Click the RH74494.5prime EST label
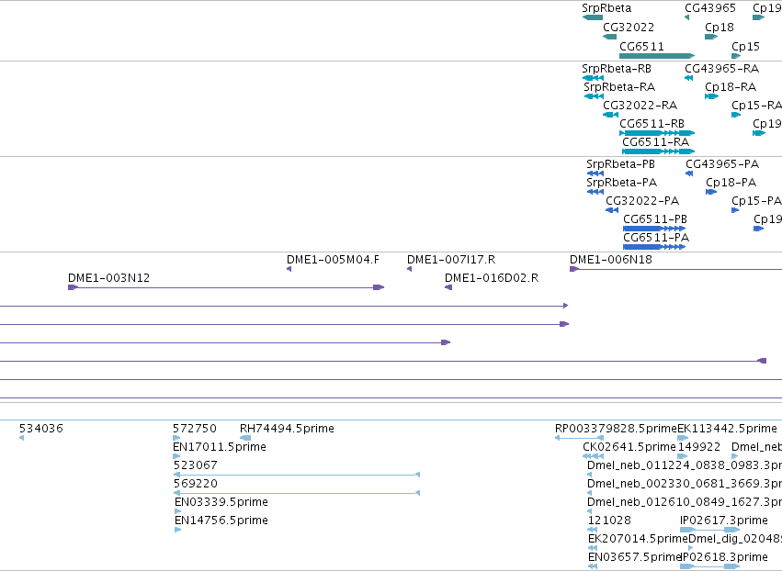Viewport: 782px width, 571px height. [x=287, y=429]
